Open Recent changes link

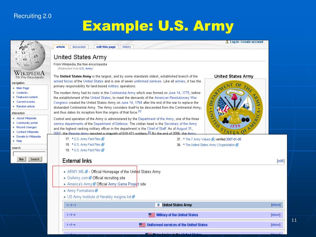[x=27, y=127]
